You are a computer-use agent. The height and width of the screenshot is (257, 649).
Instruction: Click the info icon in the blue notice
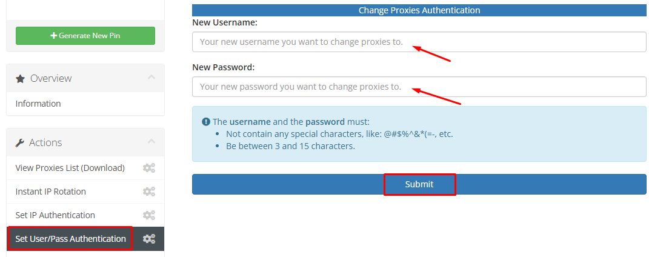(206, 122)
